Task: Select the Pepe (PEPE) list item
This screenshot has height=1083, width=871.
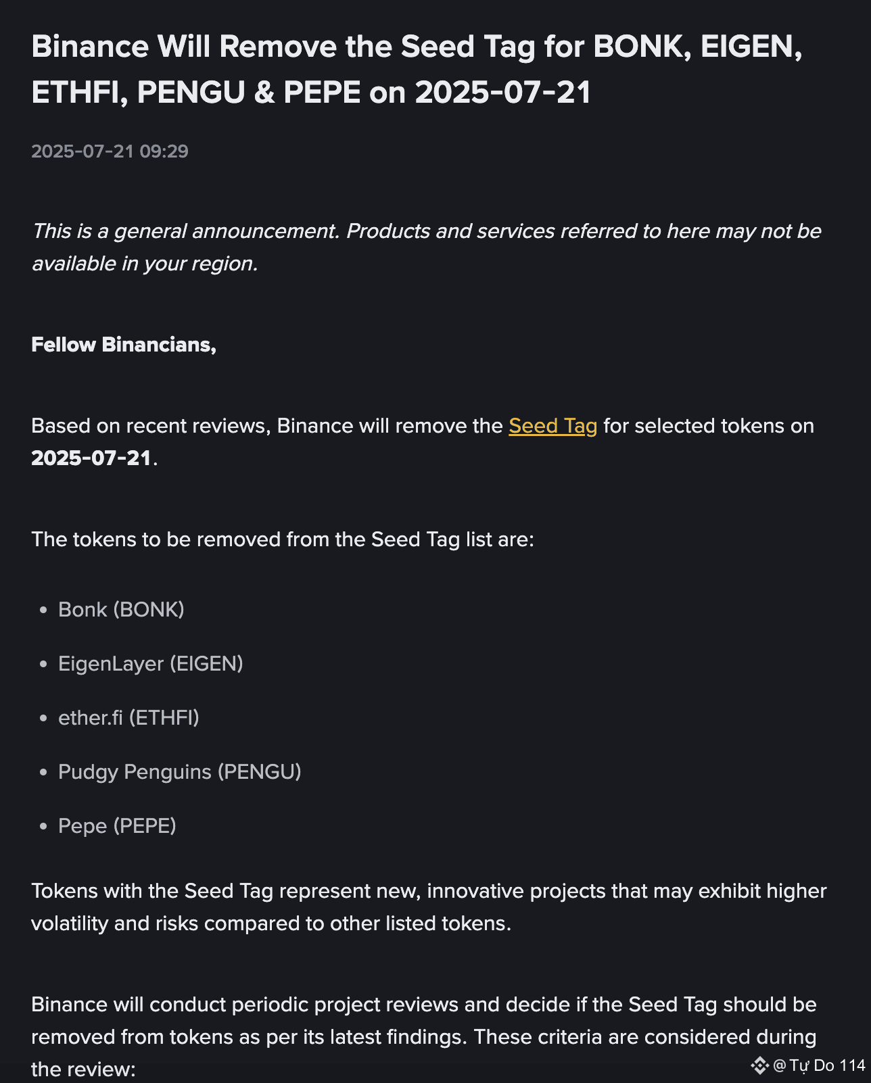Action: pyautogui.click(x=117, y=826)
